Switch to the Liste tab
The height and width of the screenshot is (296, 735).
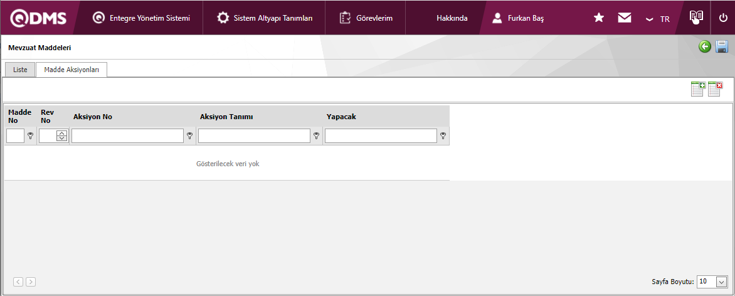click(20, 70)
